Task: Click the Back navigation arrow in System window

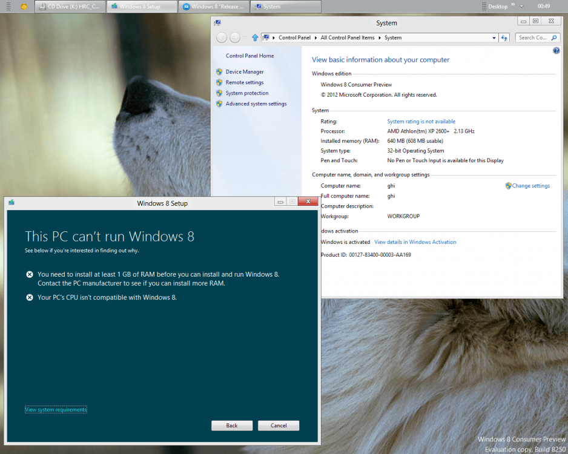Action: (222, 38)
